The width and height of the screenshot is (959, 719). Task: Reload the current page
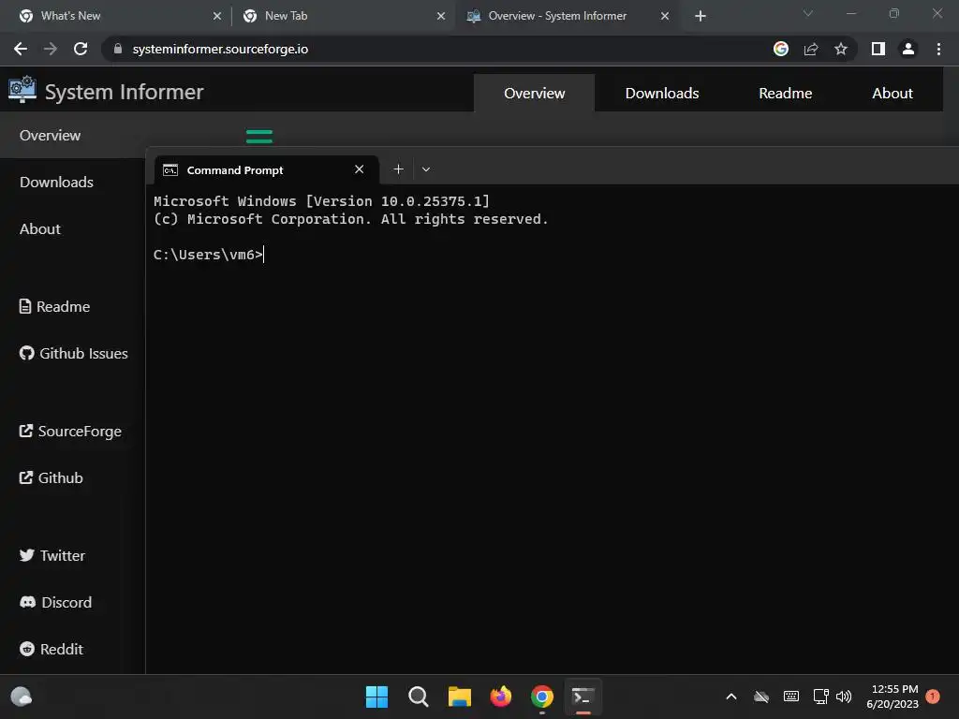tap(81, 49)
